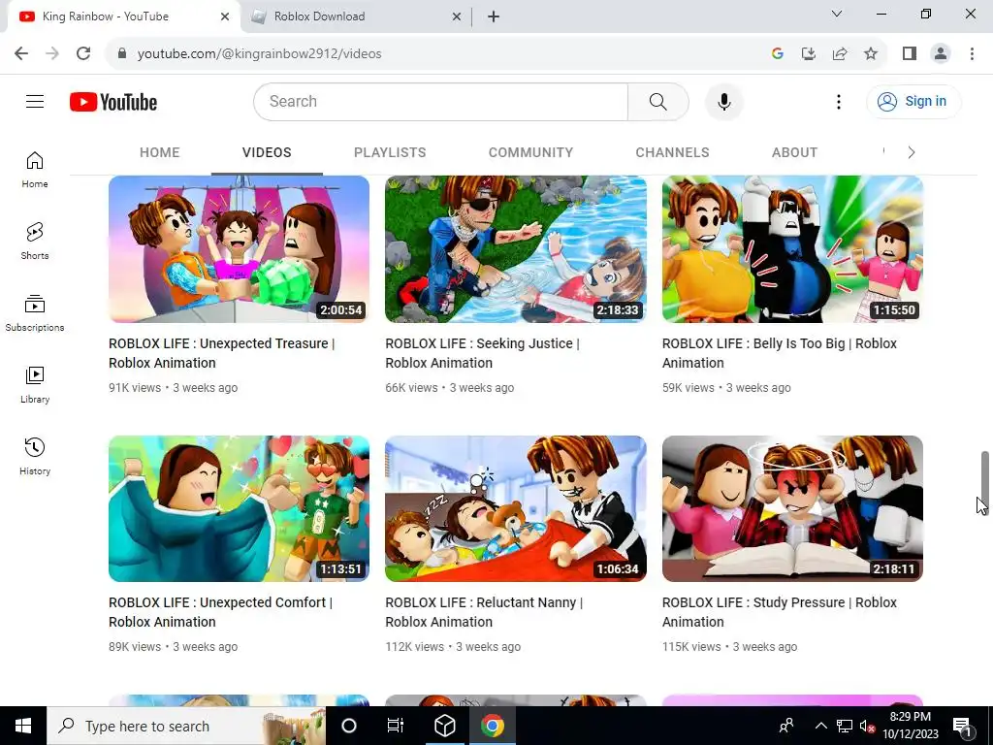This screenshot has height=745, width=993.
Task: Open the channel HOME tab
Action: pyautogui.click(x=160, y=152)
